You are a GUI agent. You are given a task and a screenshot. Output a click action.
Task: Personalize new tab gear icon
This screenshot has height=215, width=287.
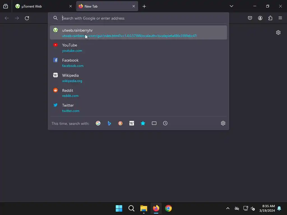[278, 32]
